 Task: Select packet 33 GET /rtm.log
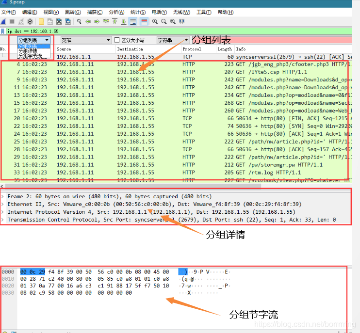(176, 173)
